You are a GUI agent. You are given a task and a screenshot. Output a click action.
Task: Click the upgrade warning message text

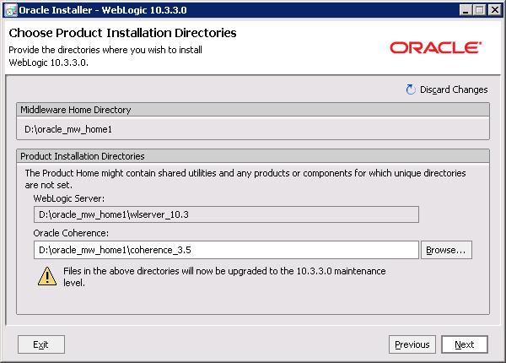click(224, 277)
